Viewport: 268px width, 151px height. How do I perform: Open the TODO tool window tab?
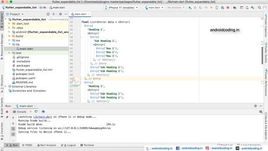[27, 145]
